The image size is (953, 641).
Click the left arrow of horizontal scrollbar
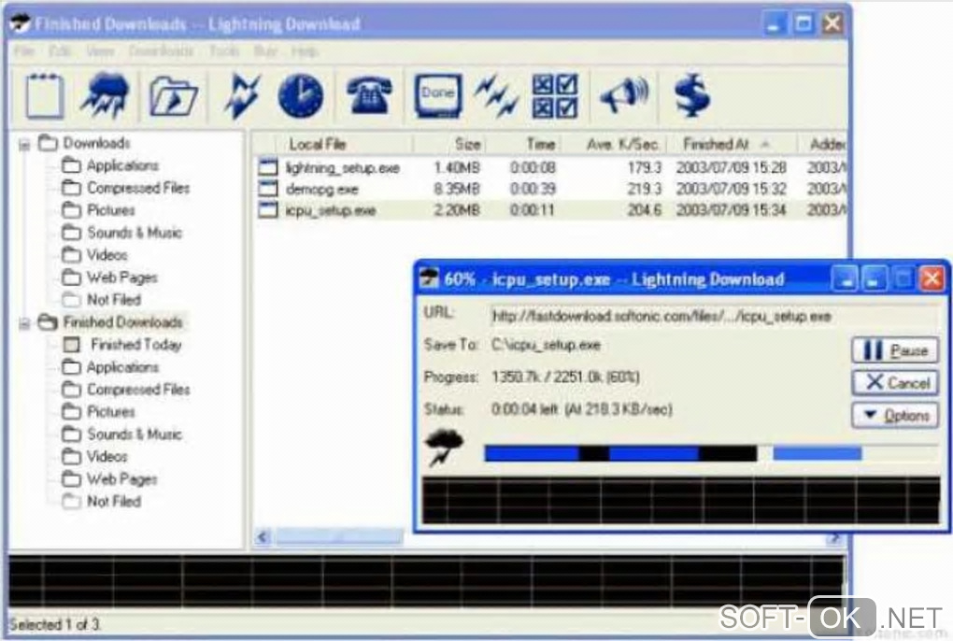point(263,537)
